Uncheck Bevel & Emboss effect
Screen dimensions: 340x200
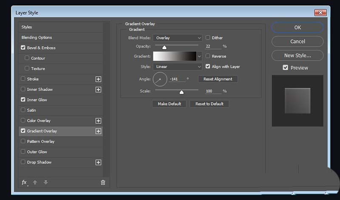click(x=23, y=48)
